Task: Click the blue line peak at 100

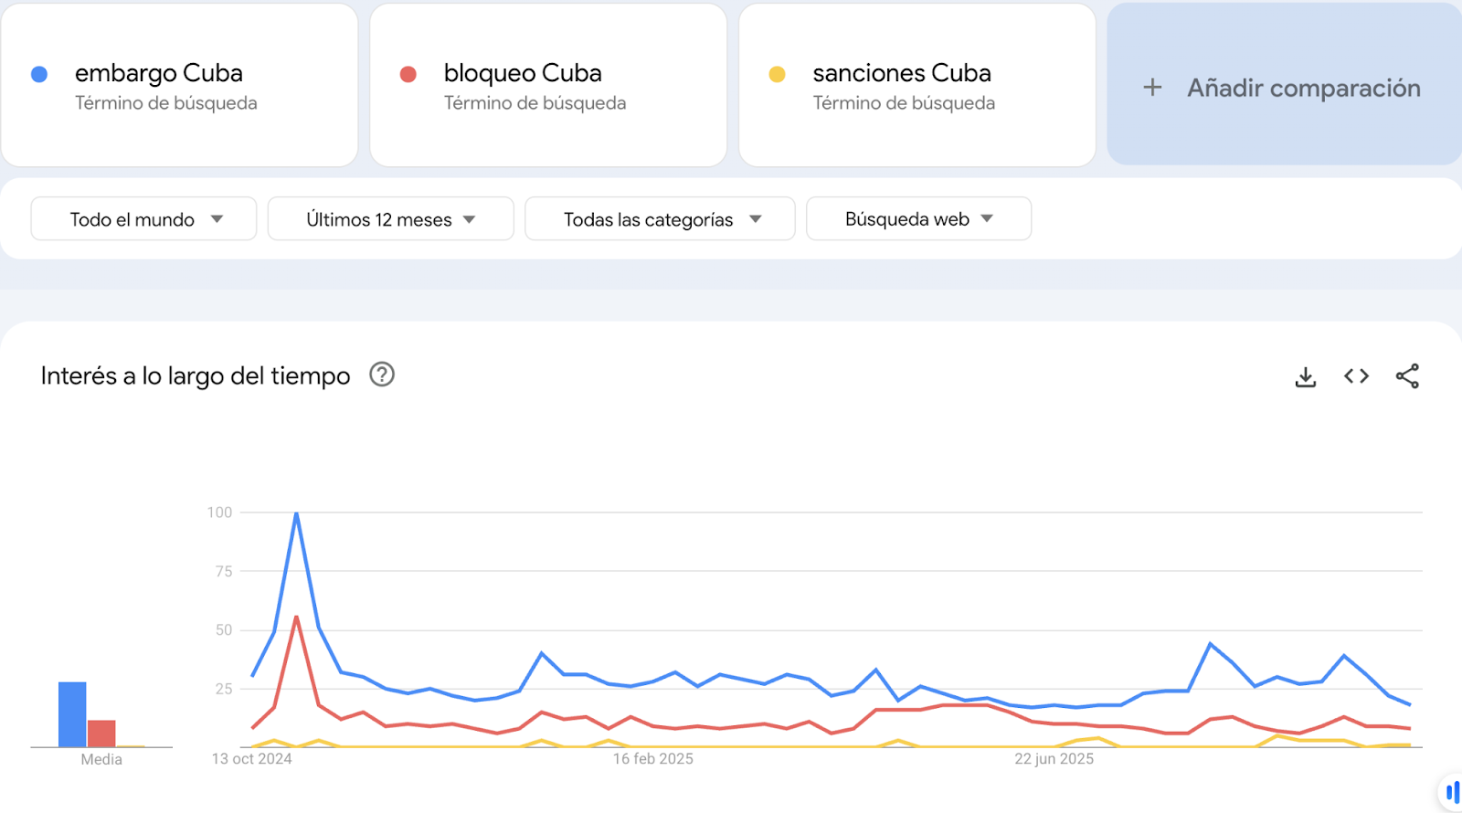Action: [x=296, y=514]
